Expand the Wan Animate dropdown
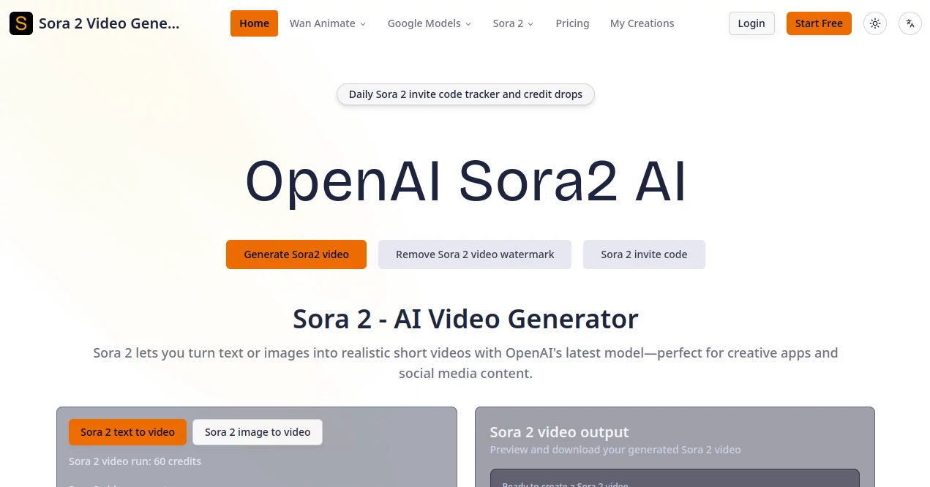Viewport: 930px width, 487px height. pyautogui.click(x=327, y=23)
